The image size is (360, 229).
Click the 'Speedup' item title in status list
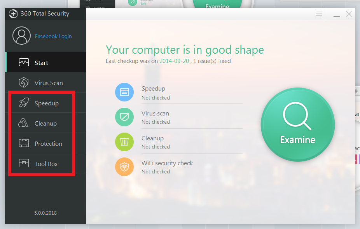(x=153, y=89)
